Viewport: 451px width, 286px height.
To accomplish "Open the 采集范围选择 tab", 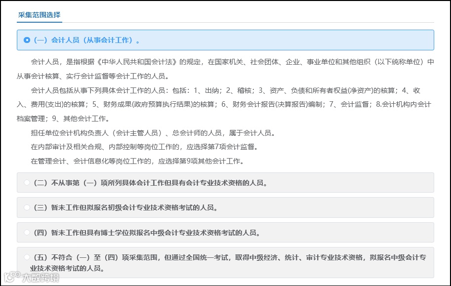I will pos(39,15).
